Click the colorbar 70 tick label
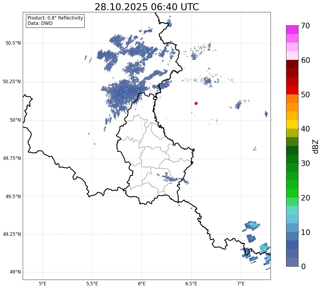Viewport: 322px width, 289px height. pyautogui.click(x=305, y=26)
